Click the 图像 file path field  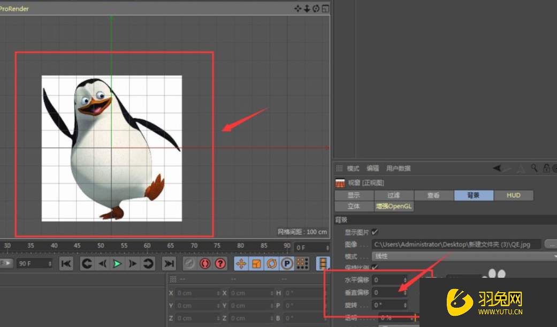click(x=456, y=245)
